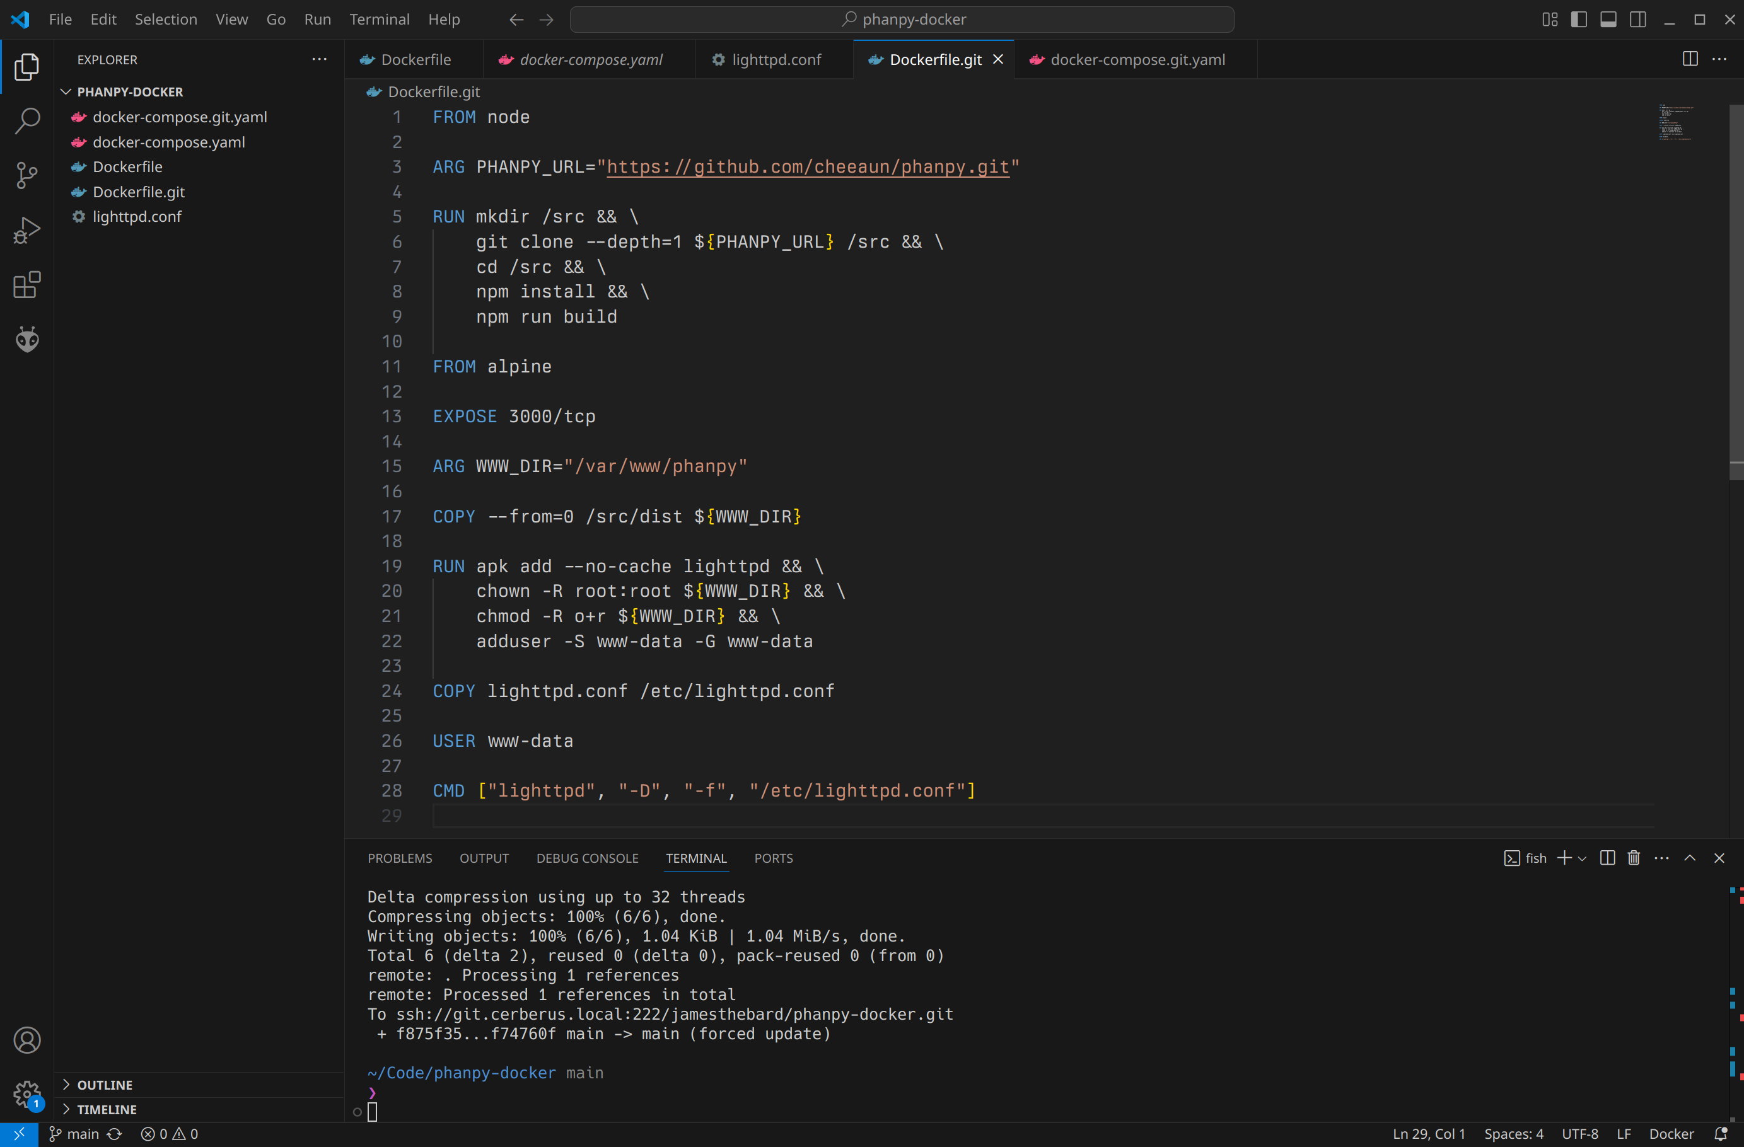Toggle the Secondary Side Bar
Image resolution: width=1744 pixels, height=1147 pixels.
[1637, 20]
